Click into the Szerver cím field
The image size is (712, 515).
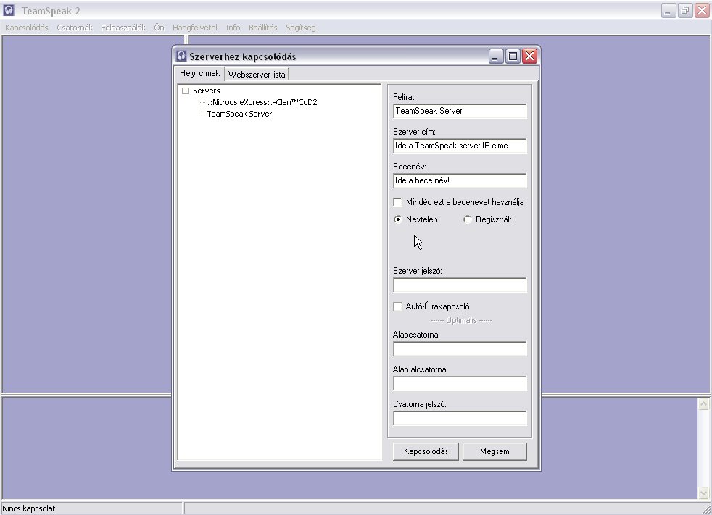[460, 146]
